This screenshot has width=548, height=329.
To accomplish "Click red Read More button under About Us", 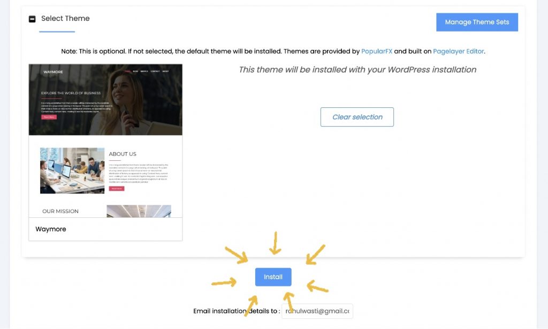I will (x=117, y=189).
